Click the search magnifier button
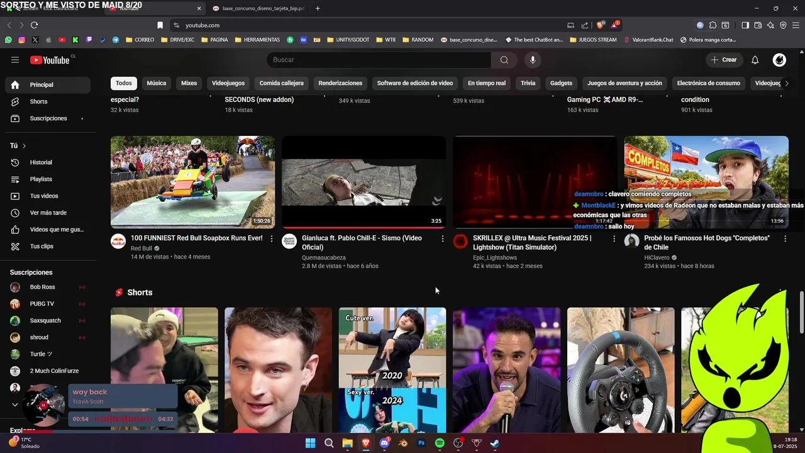The height and width of the screenshot is (453, 805). click(504, 60)
